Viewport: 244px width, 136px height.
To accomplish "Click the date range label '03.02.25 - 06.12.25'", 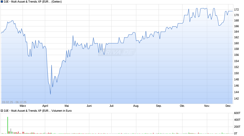I will 14,102.
